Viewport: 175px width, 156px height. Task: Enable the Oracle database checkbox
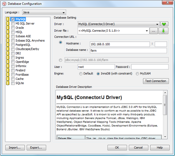13,28
